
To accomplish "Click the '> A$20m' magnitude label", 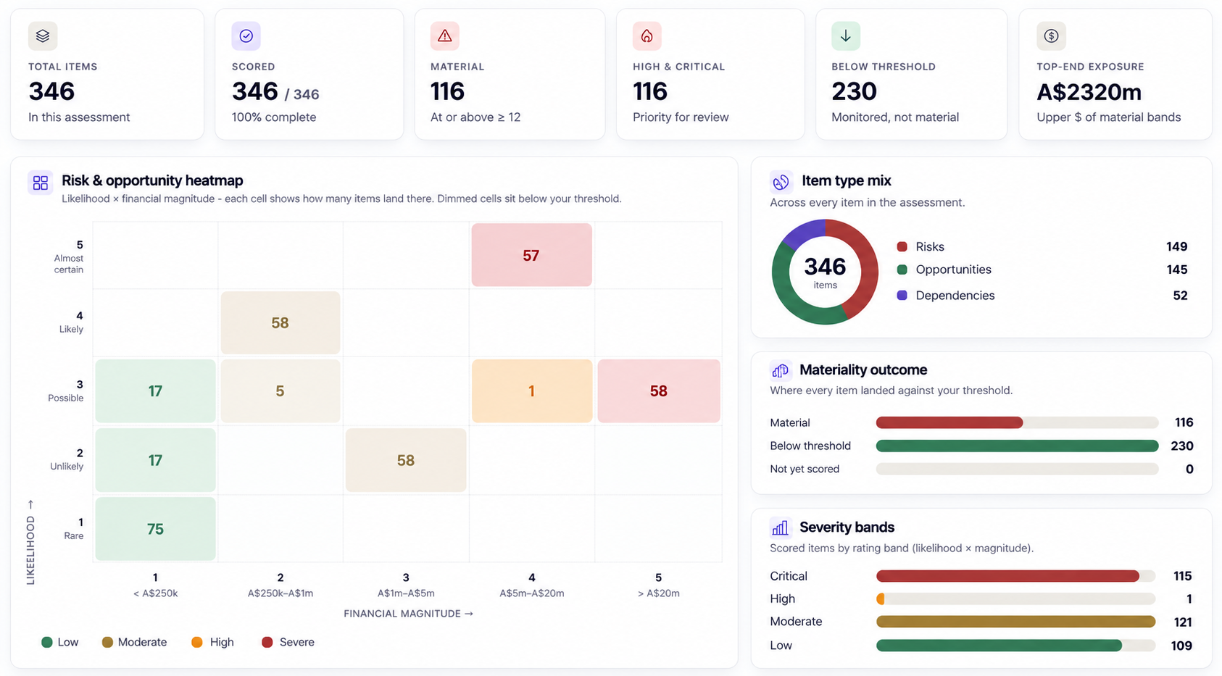I will coord(658,593).
